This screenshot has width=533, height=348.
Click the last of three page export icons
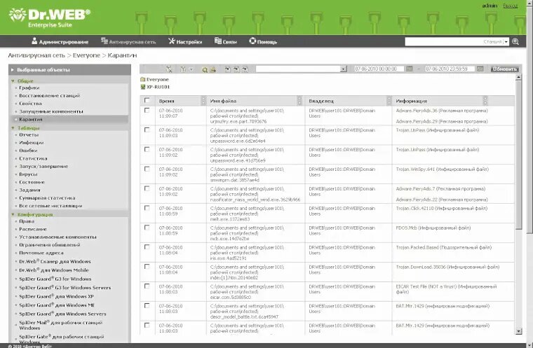(245, 69)
